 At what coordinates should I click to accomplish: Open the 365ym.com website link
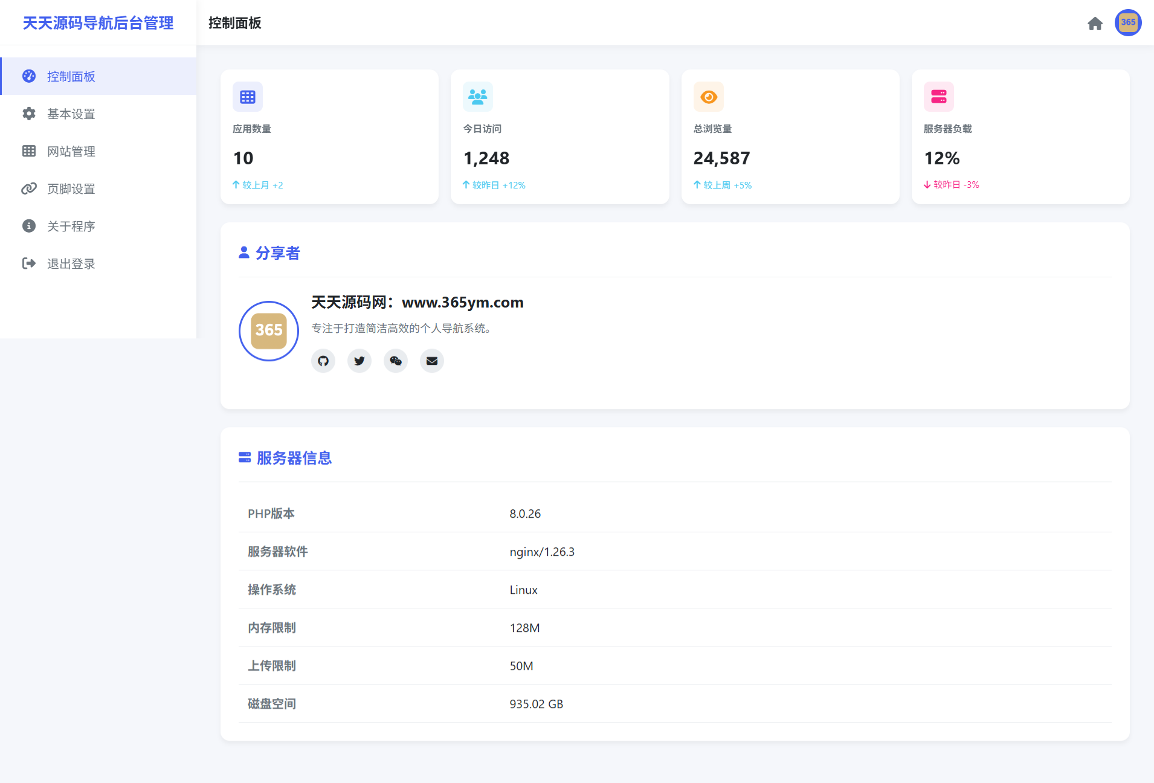pos(463,302)
